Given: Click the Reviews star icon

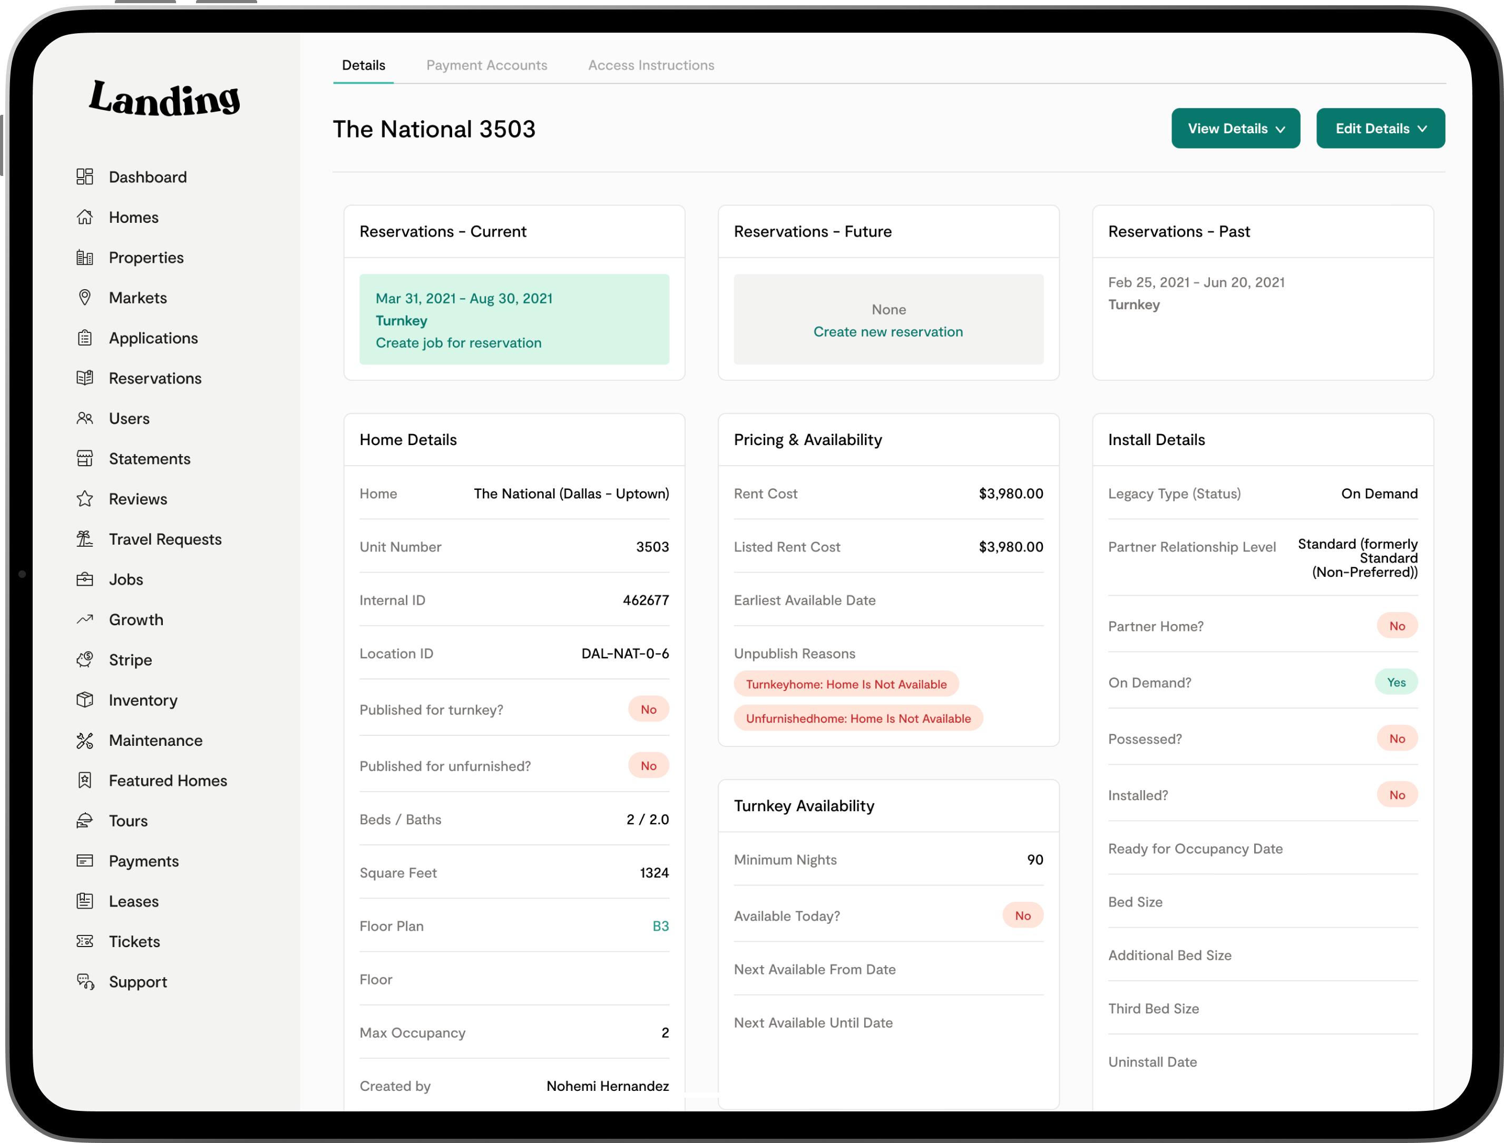Looking at the screenshot, I should (84, 499).
